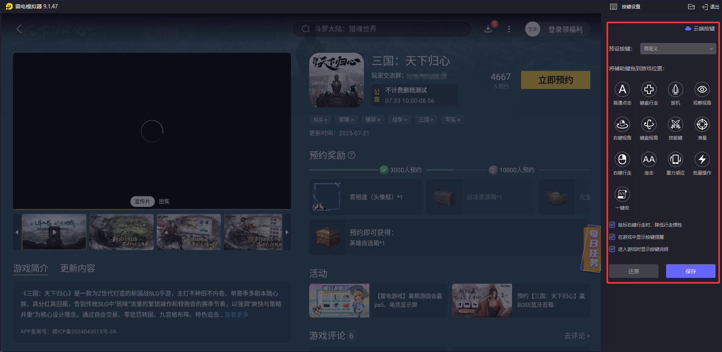Disable the 鼠标右键行走时降低行走惯性 checkbox
This screenshot has width=722, height=352.
coord(612,225)
